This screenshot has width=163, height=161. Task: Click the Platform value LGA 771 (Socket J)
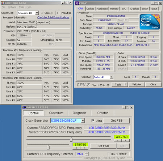(x=43, y=27)
